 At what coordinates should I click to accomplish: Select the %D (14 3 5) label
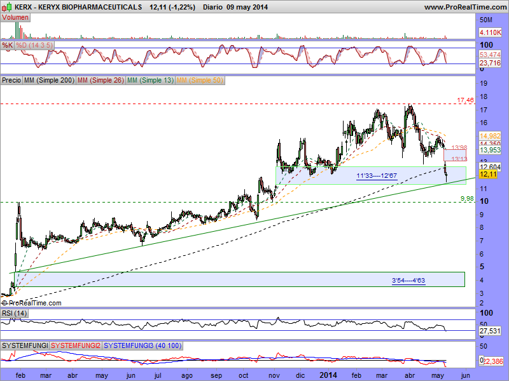(34, 45)
